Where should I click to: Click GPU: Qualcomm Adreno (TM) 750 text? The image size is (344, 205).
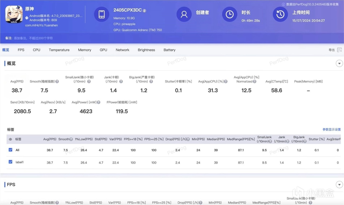point(138,30)
